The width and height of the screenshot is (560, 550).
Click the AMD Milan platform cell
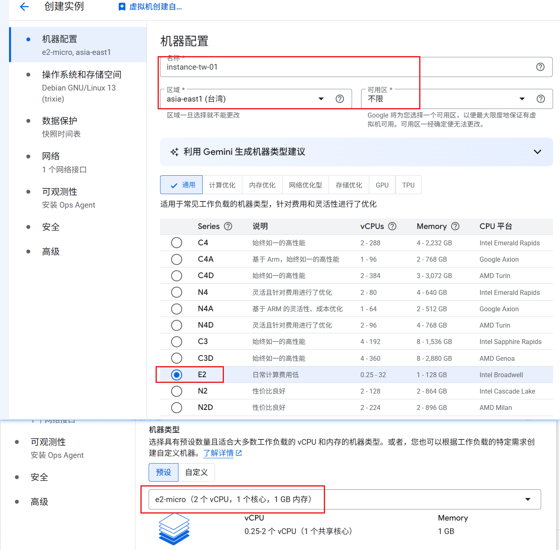point(495,407)
